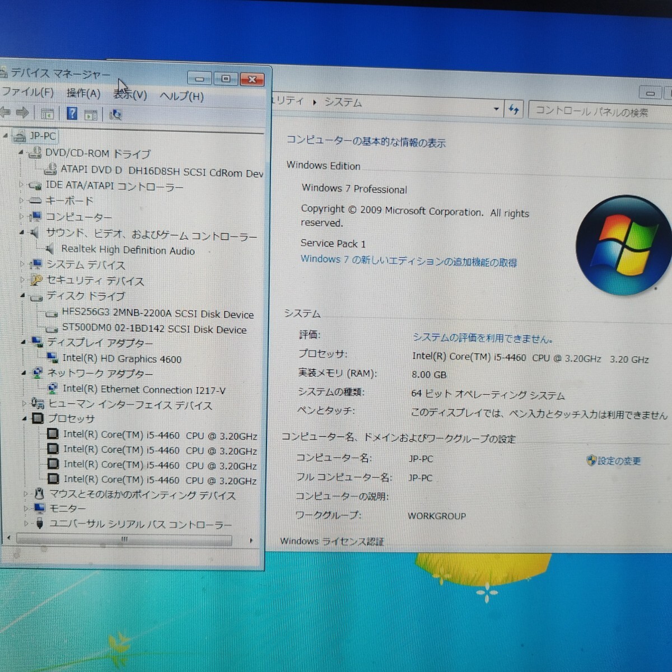Expand the システム デバイス category
Viewport: 672px width, 672px height.
[22, 263]
